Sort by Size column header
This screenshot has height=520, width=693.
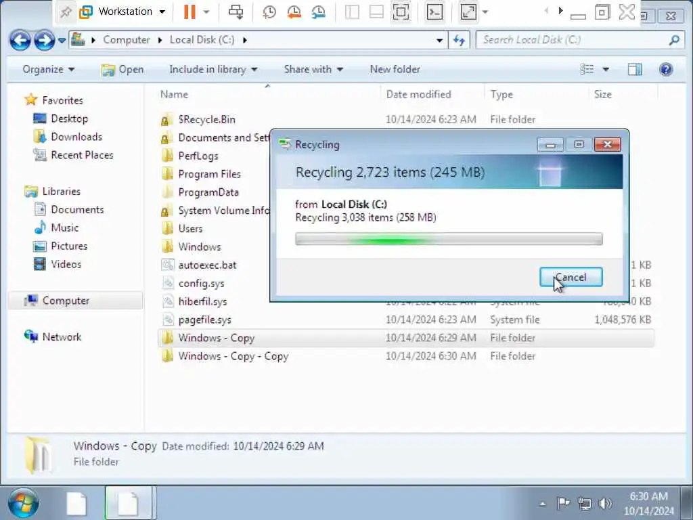pyautogui.click(x=603, y=94)
